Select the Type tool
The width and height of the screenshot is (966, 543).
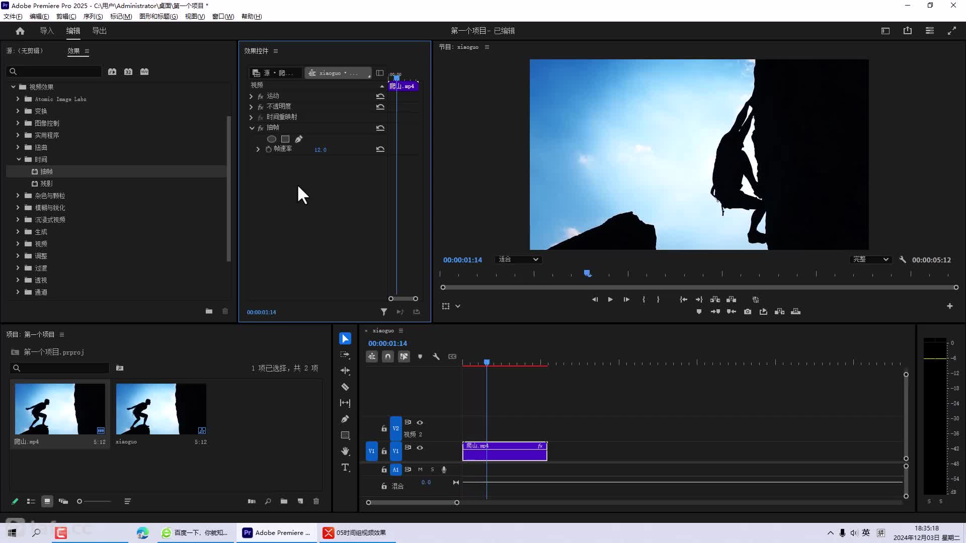(345, 468)
